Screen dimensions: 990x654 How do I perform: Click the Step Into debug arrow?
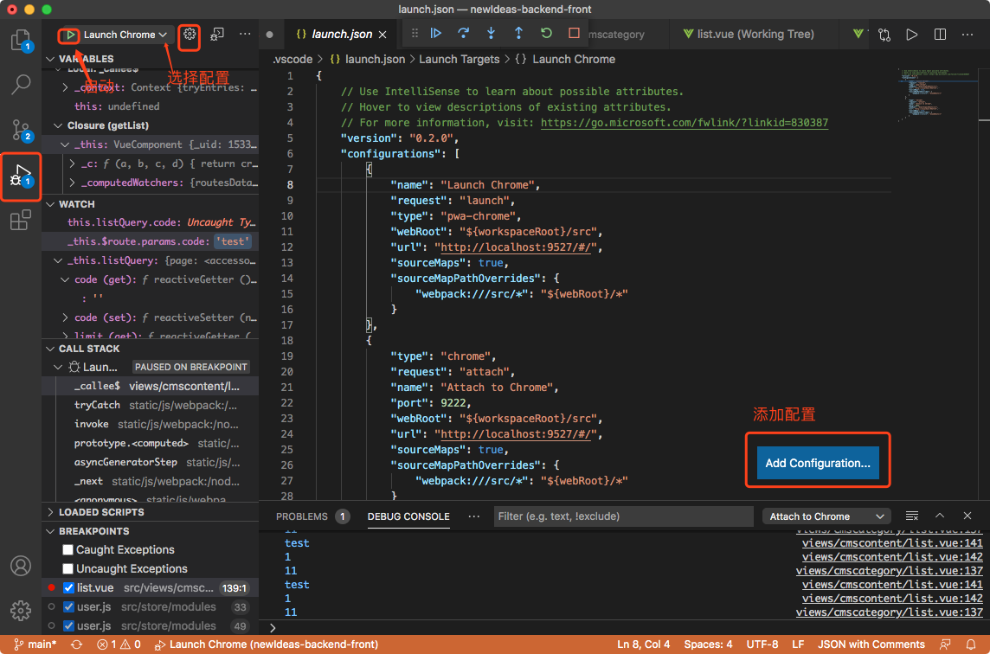coord(492,34)
